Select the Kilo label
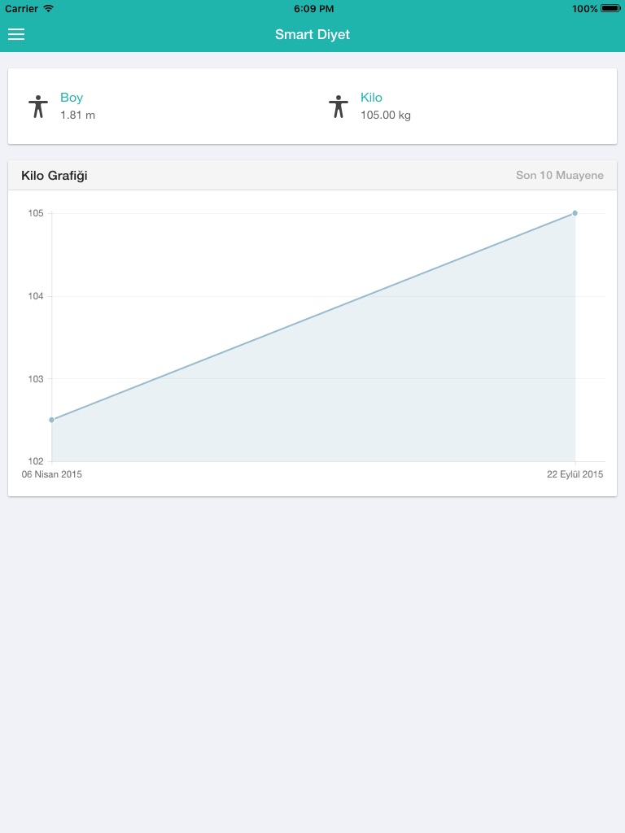This screenshot has width=625, height=833. (x=371, y=98)
